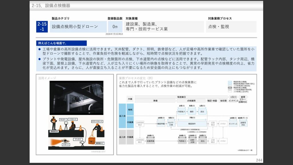The image size is (293, 165).
Task: Click the エラー・故障対応 phase header
Action: pos(243,101)
